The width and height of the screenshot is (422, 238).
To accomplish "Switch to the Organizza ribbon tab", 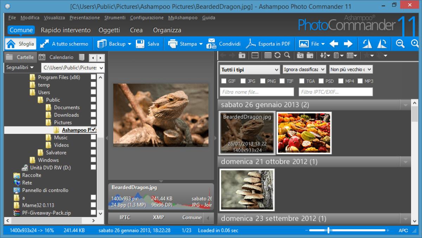I will point(167,30).
